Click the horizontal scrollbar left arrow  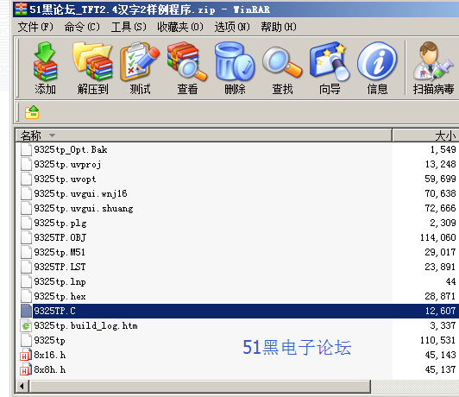[x=22, y=387]
